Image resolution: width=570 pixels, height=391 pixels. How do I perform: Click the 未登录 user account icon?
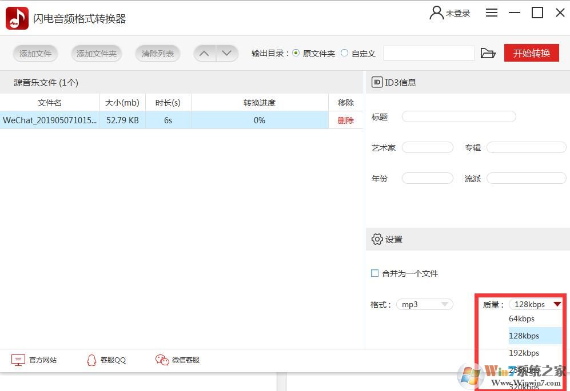436,13
